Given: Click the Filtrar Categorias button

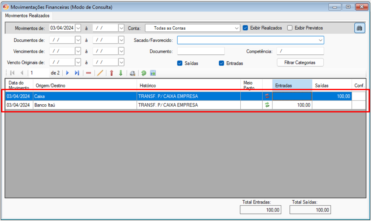Looking at the screenshot, I should pos(300,62).
